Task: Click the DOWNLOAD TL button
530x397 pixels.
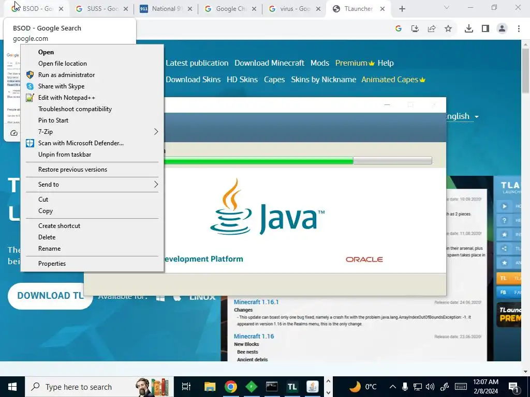Action: [50, 296]
